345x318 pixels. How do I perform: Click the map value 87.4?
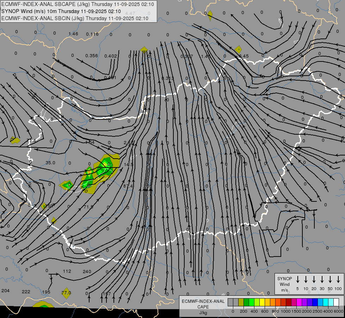(128, 186)
